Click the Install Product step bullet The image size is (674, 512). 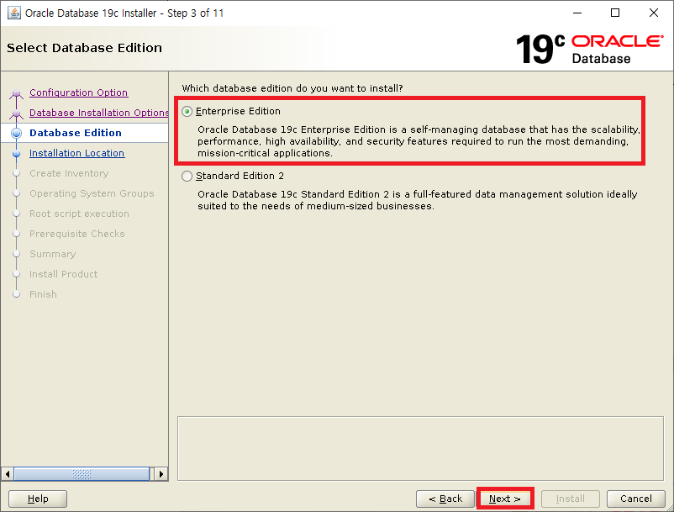pyautogui.click(x=16, y=274)
